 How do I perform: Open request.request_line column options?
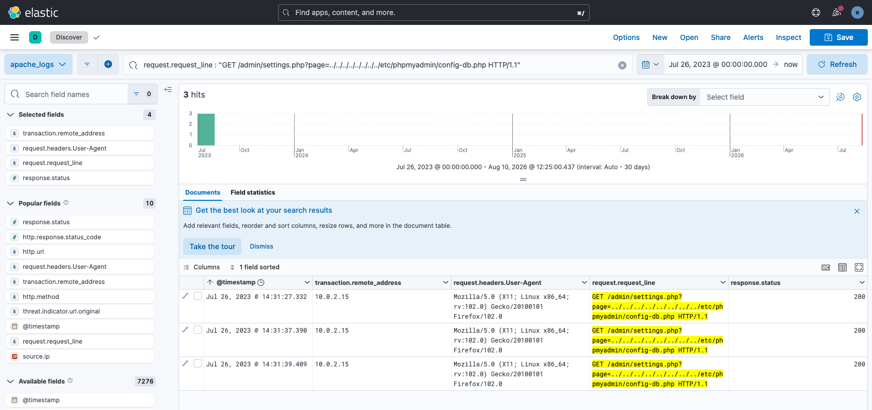pyautogui.click(x=723, y=282)
